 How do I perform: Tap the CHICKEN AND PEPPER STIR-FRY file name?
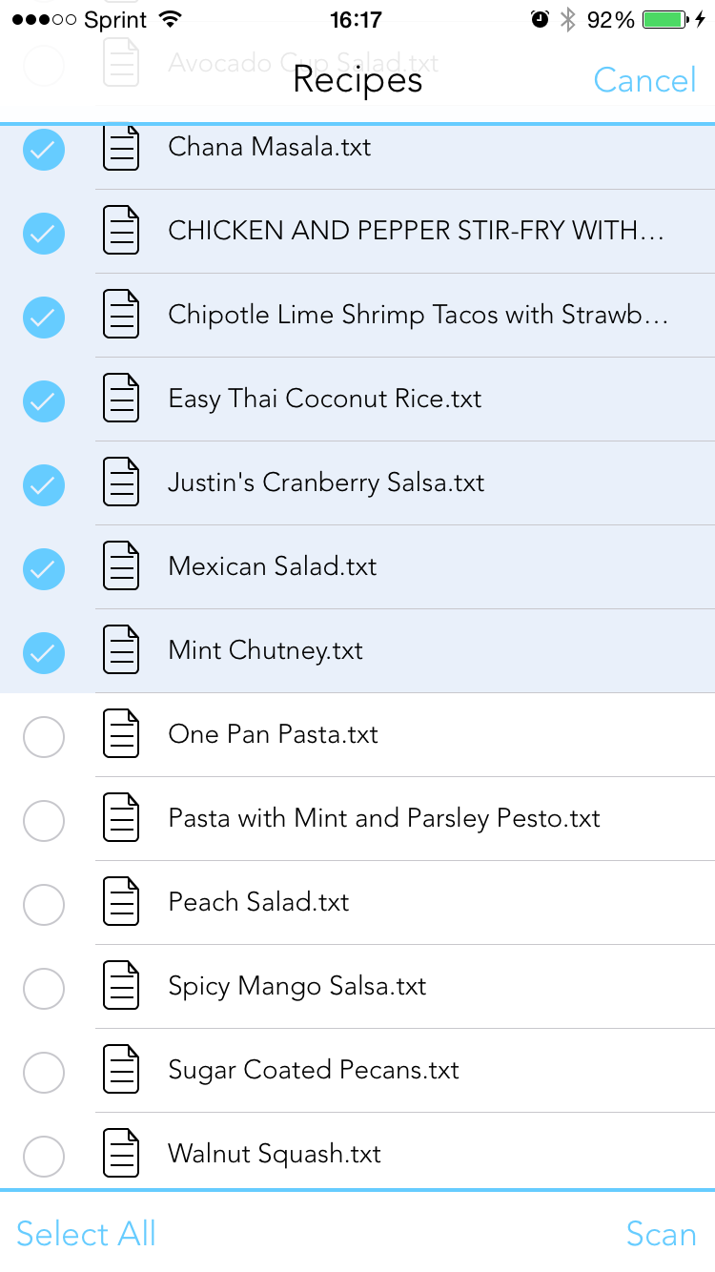pos(416,231)
